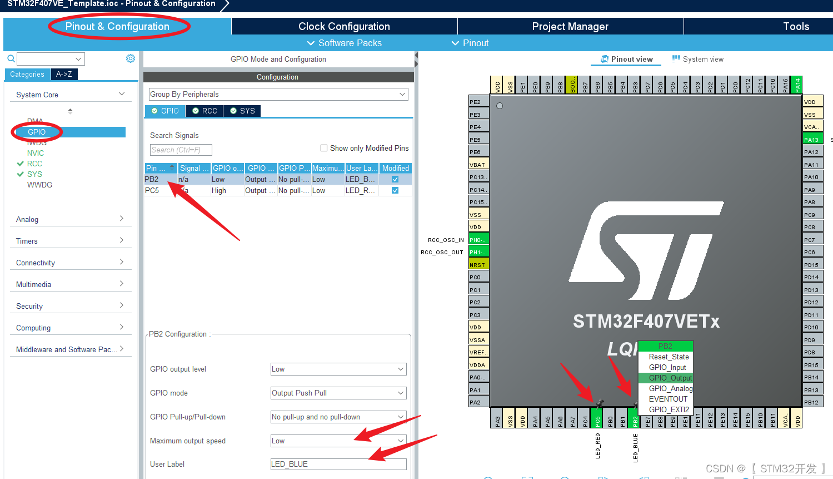
Task: Choose EVENTOUT in PB2 context menu
Action: coord(666,399)
